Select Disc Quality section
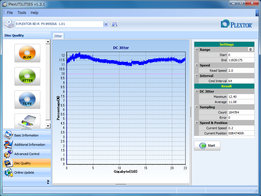 pyautogui.click(x=27, y=163)
